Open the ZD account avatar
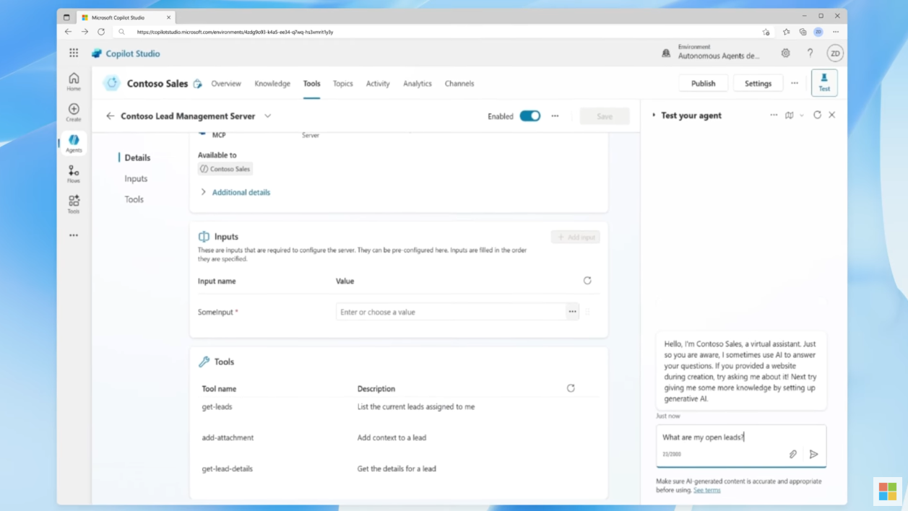Image resolution: width=908 pixels, height=511 pixels. 835,53
